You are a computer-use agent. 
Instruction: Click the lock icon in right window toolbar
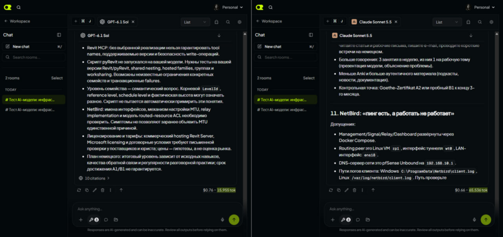[468, 22]
